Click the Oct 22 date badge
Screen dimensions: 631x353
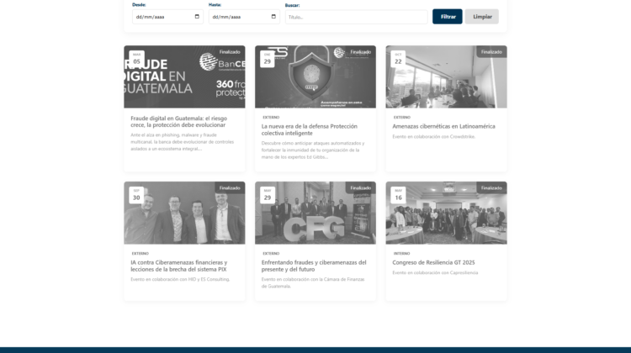point(398,60)
